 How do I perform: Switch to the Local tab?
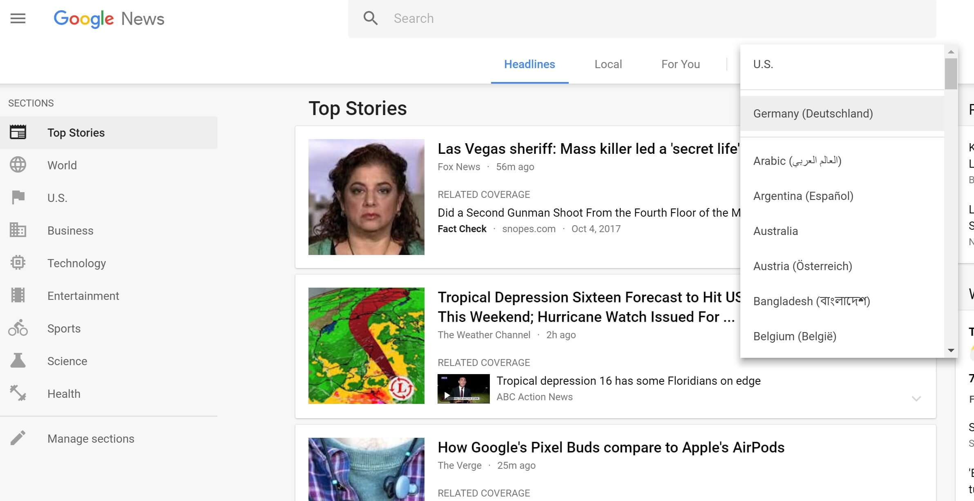(608, 64)
